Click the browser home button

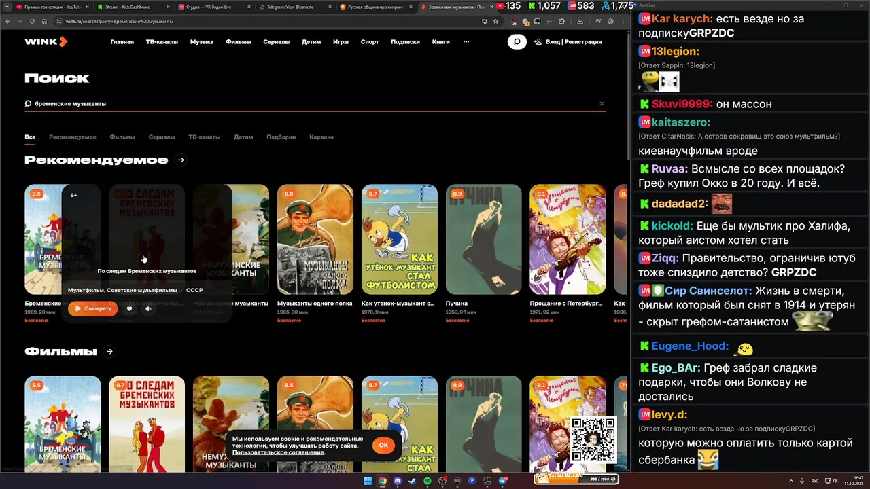coord(44,21)
